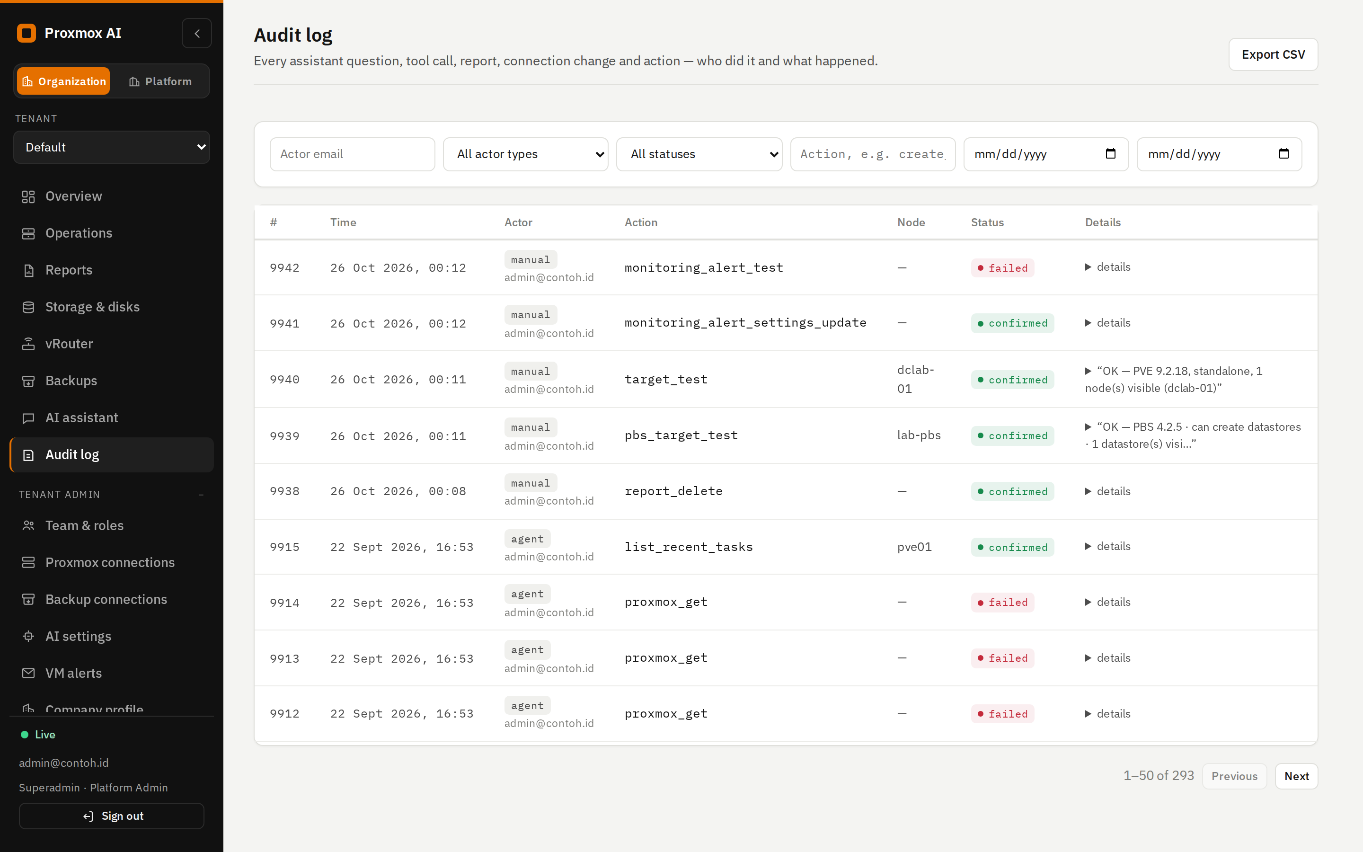Click the Backup connections icon
This screenshot has width=1363, height=852.
28,600
